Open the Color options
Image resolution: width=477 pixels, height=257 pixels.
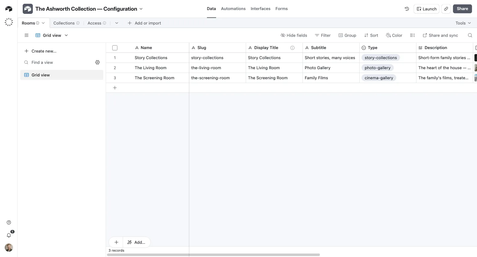tap(394, 35)
